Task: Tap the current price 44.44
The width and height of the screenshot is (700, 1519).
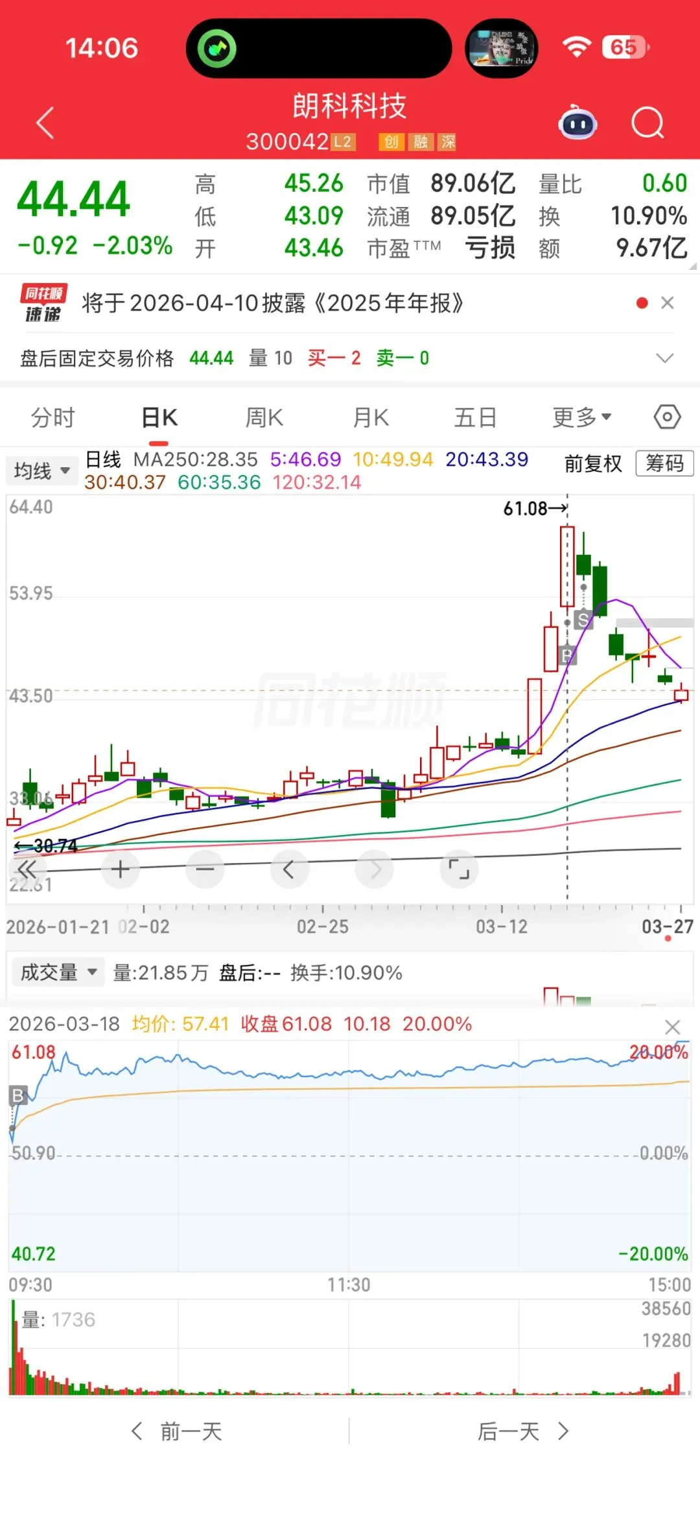Action: point(73,199)
